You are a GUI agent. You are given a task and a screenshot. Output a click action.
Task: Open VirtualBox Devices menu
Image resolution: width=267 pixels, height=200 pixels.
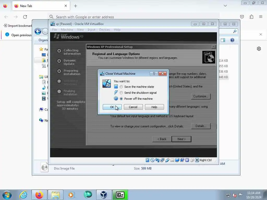(x=105, y=30)
